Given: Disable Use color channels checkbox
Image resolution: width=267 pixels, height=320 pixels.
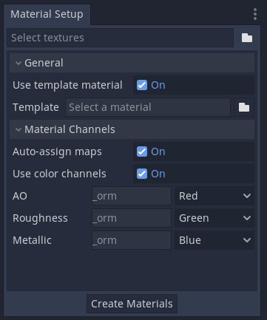Looking at the screenshot, I should click(142, 174).
